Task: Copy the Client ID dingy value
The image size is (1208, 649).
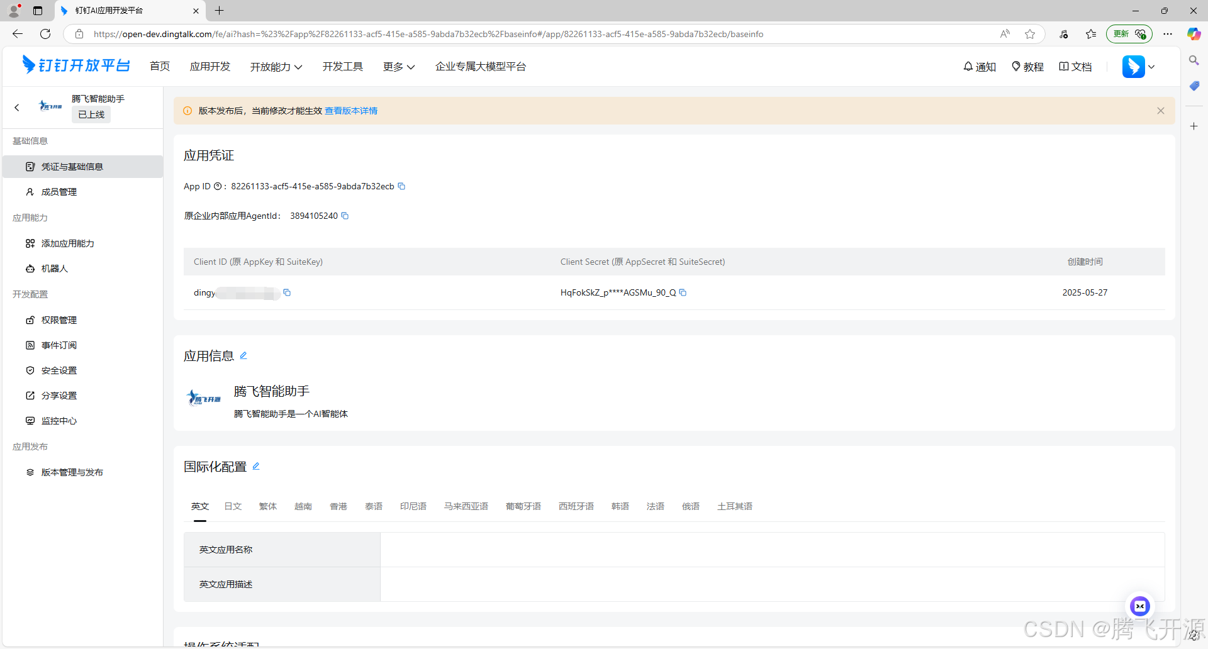Action: coord(287,292)
